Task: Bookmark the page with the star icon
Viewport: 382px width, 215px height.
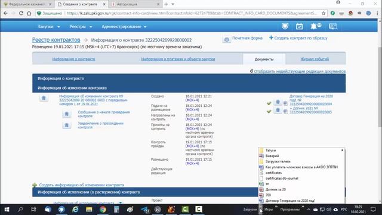Action: tap(324, 13)
